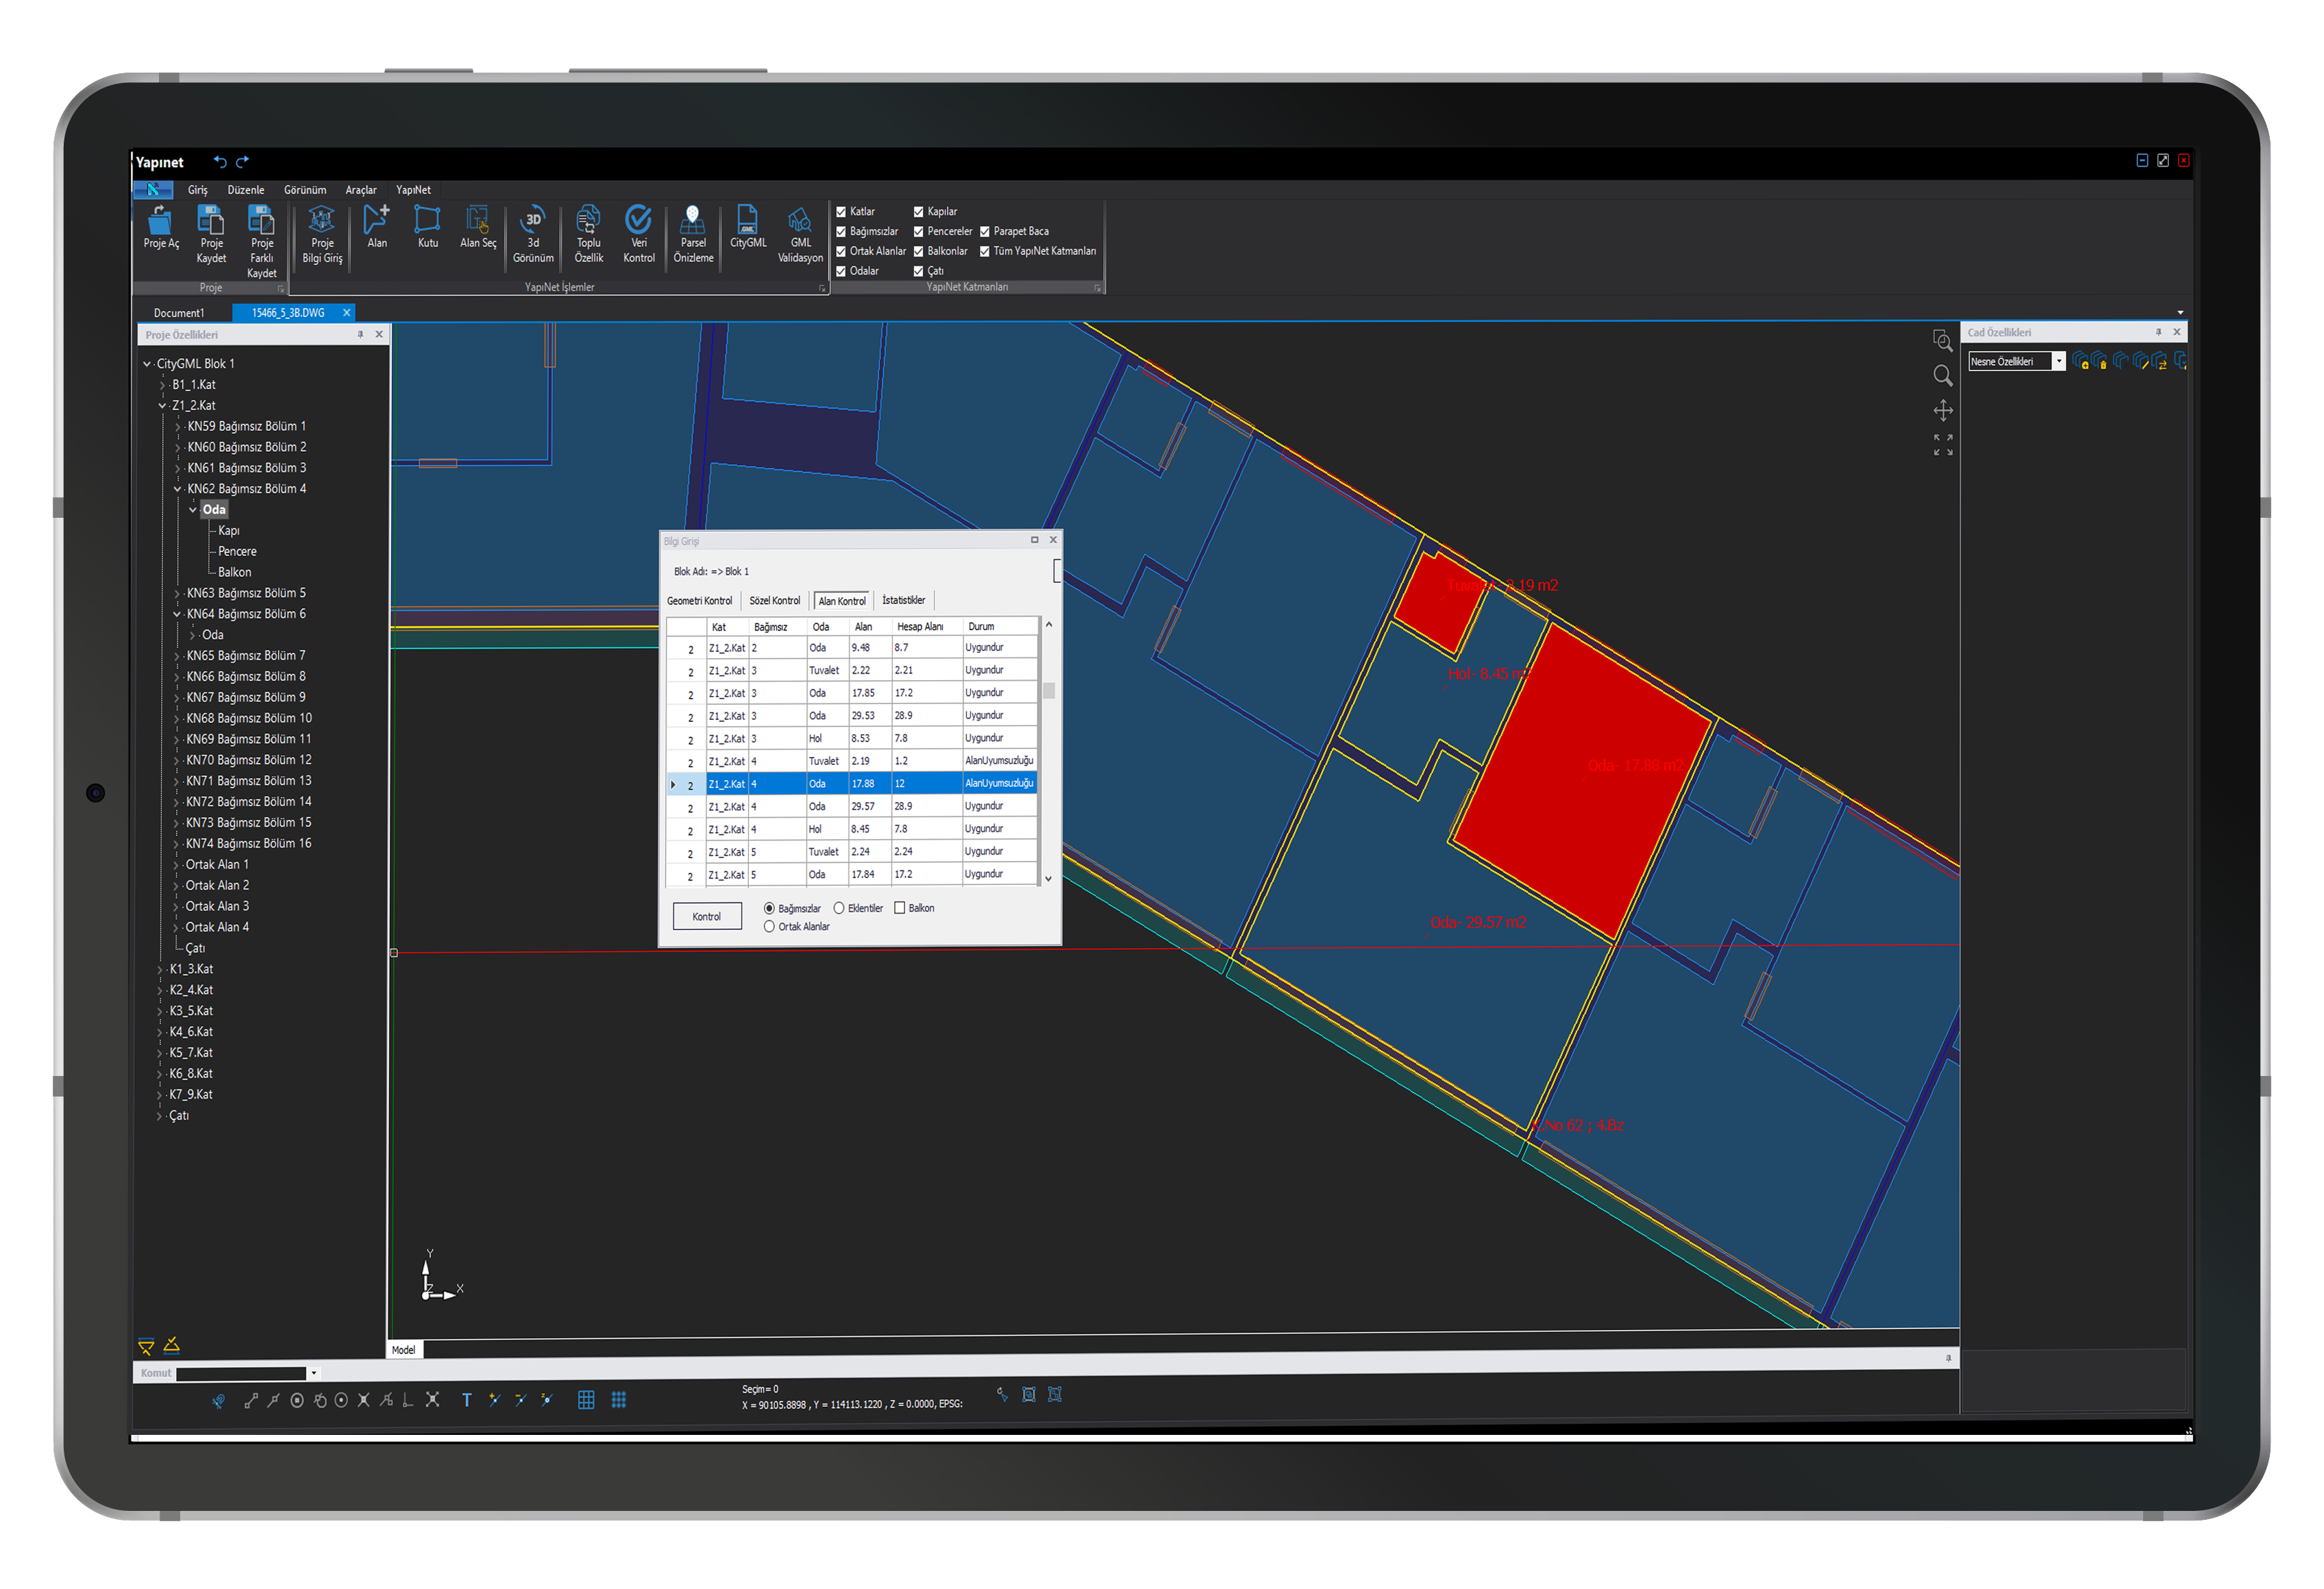Uncheck the Pencereler layer checkbox
The height and width of the screenshot is (1589, 2324).
pyautogui.click(x=918, y=232)
